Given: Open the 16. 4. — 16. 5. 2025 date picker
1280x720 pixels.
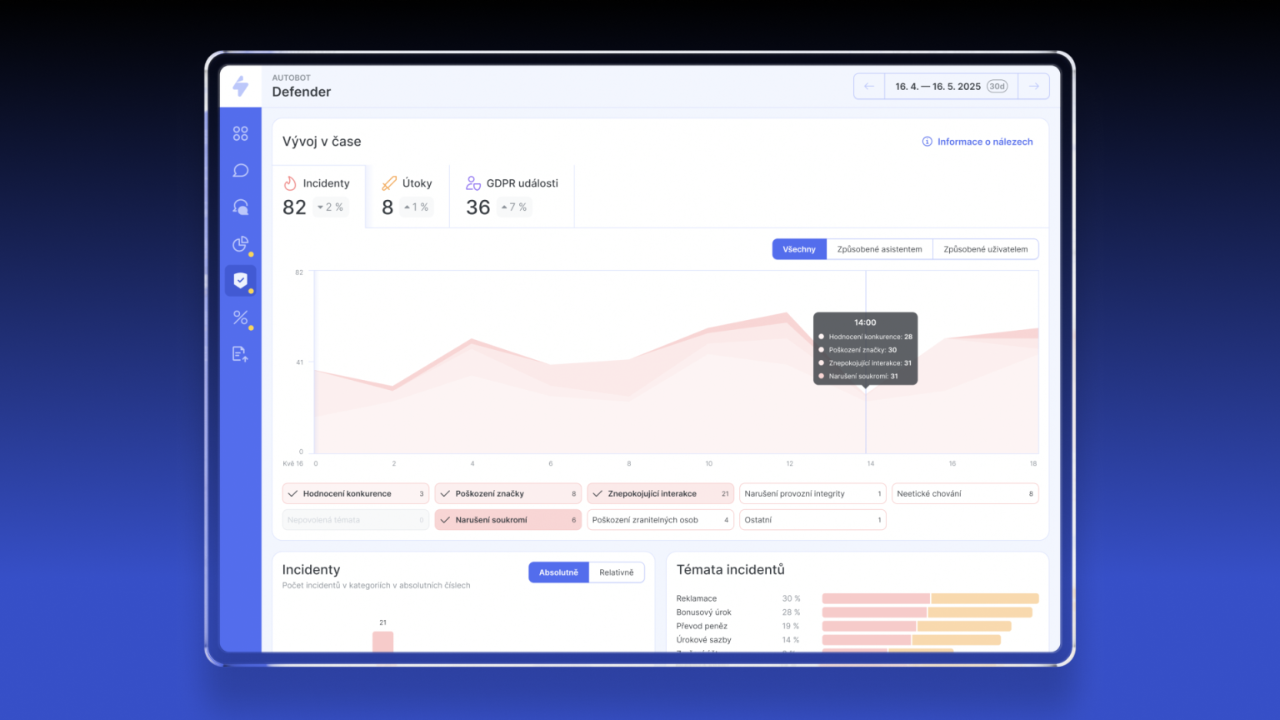Looking at the screenshot, I should click(950, 87).
